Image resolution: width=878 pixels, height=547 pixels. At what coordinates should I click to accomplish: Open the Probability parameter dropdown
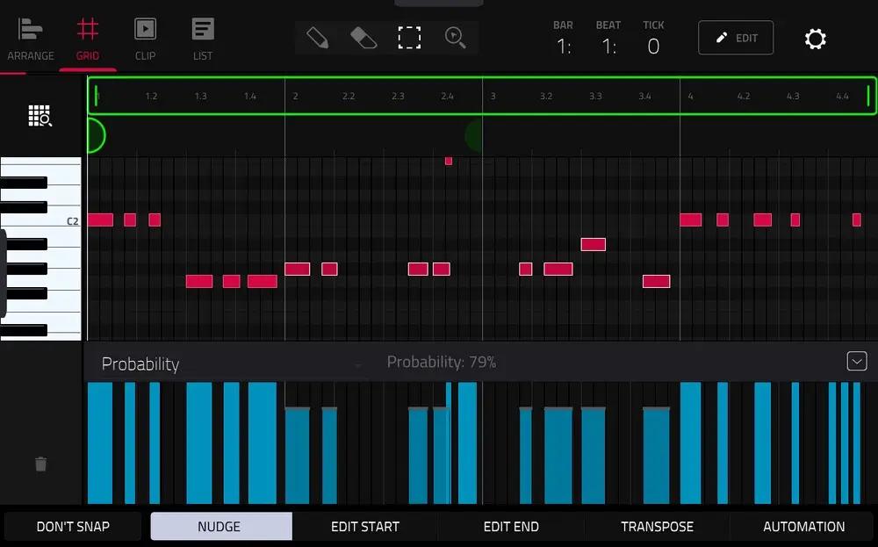pos(233,364)
